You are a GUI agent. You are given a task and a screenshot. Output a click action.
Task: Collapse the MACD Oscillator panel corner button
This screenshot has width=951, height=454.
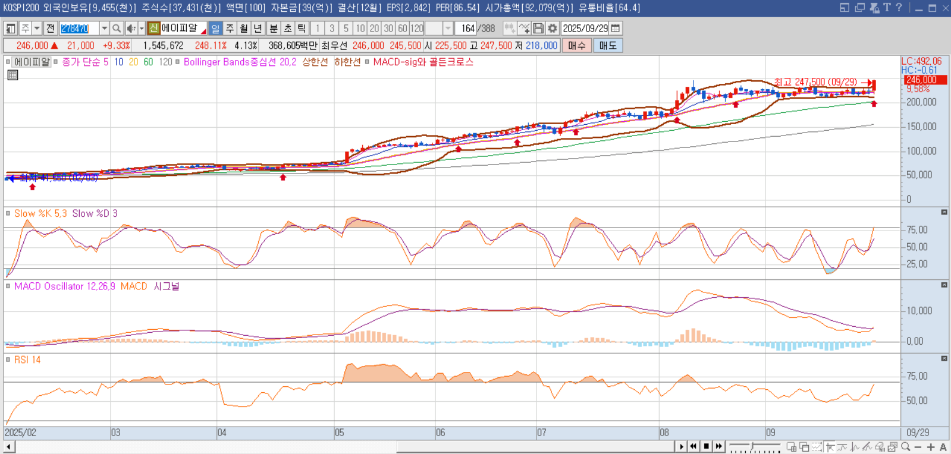pos(944,285)
